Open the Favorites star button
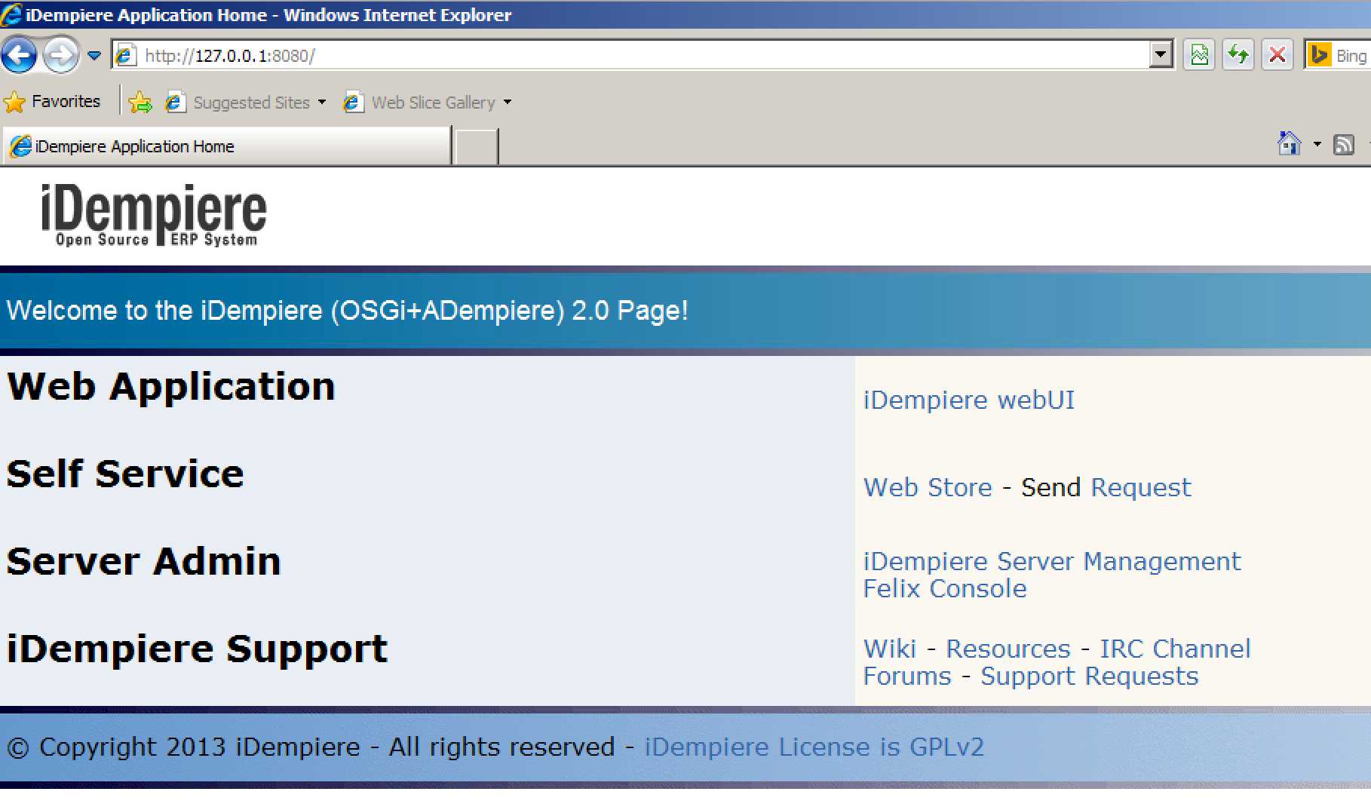The height and width of the screenshot is (810, 1371). click(53, 102)
